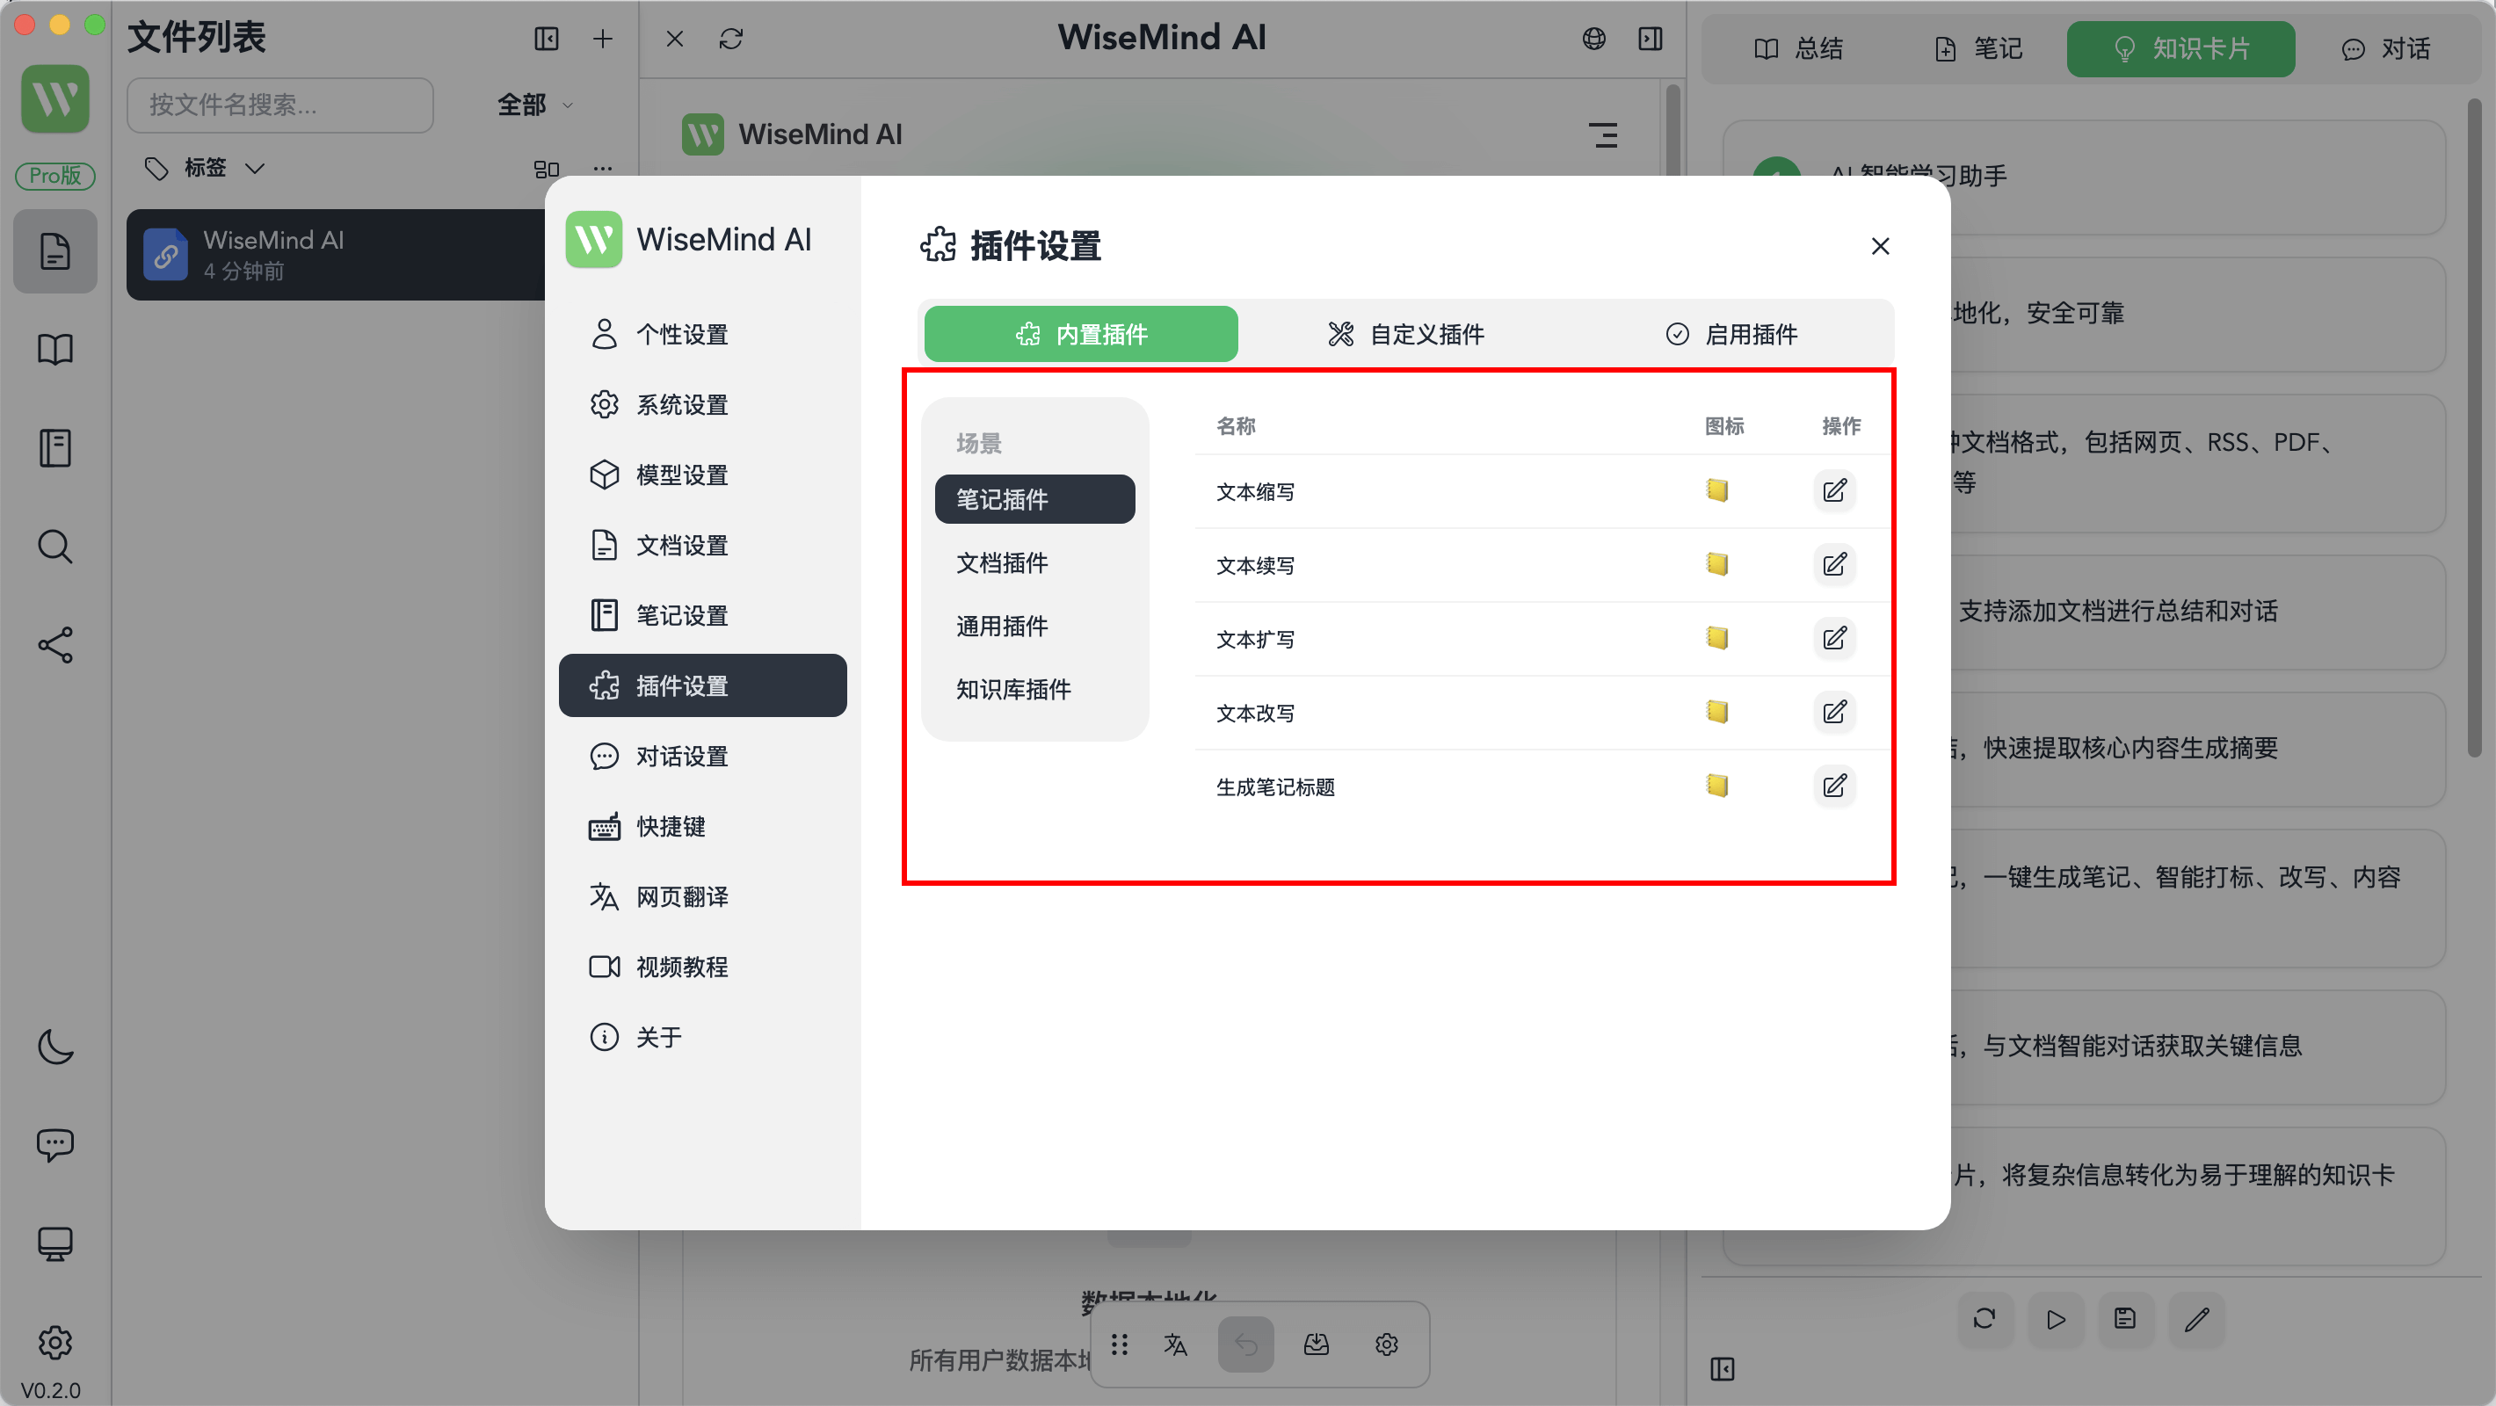Screen dimensions: 2496x1406
Task: Click the WiseMind logo in left sidebar
Action: coord(55,98)
